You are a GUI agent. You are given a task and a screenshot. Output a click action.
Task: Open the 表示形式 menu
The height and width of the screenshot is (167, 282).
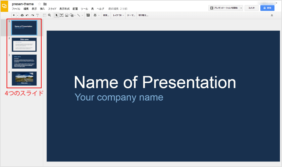click(65, 8)
